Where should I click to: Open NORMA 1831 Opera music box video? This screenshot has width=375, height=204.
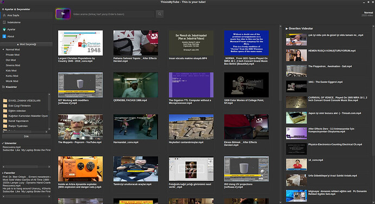246,43
